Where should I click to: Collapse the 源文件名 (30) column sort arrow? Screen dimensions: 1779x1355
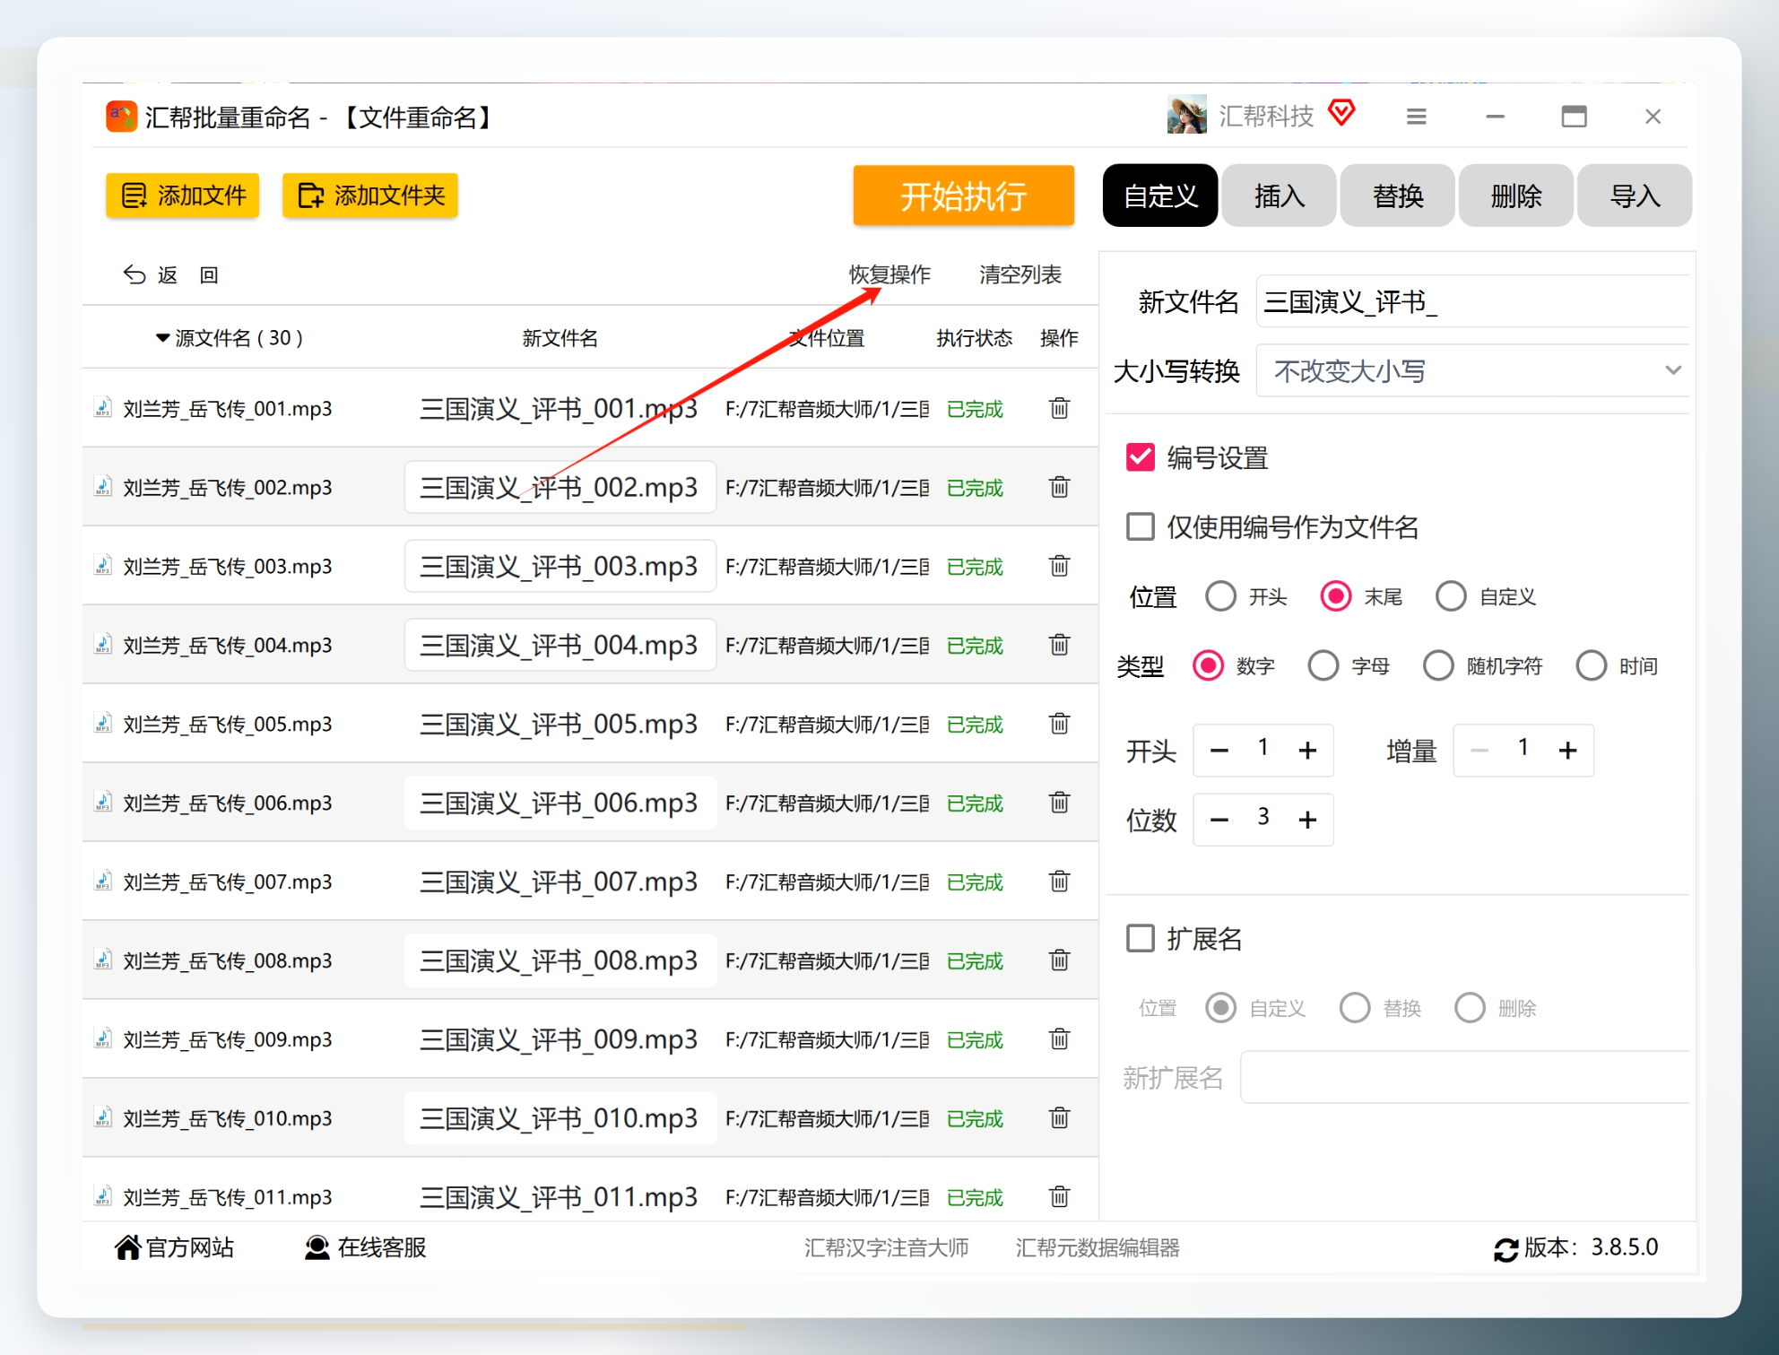(x=162, y=338)
